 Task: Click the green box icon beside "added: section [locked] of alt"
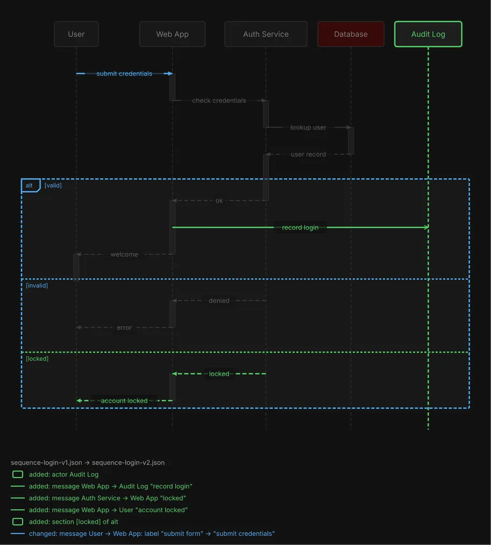(18, 521)
